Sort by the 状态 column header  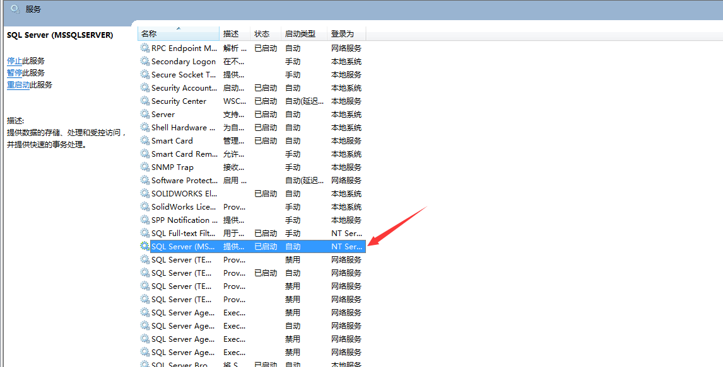(266, 33)
